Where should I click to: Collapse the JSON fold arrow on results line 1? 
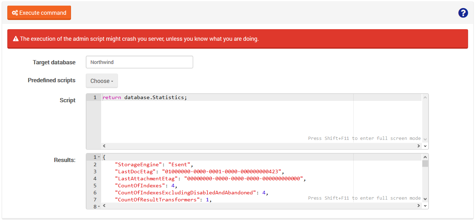(x=99, y=157)
